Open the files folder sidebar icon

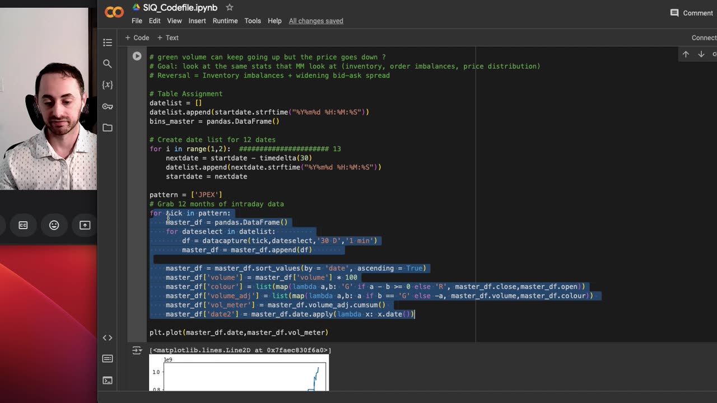point(108,128)
